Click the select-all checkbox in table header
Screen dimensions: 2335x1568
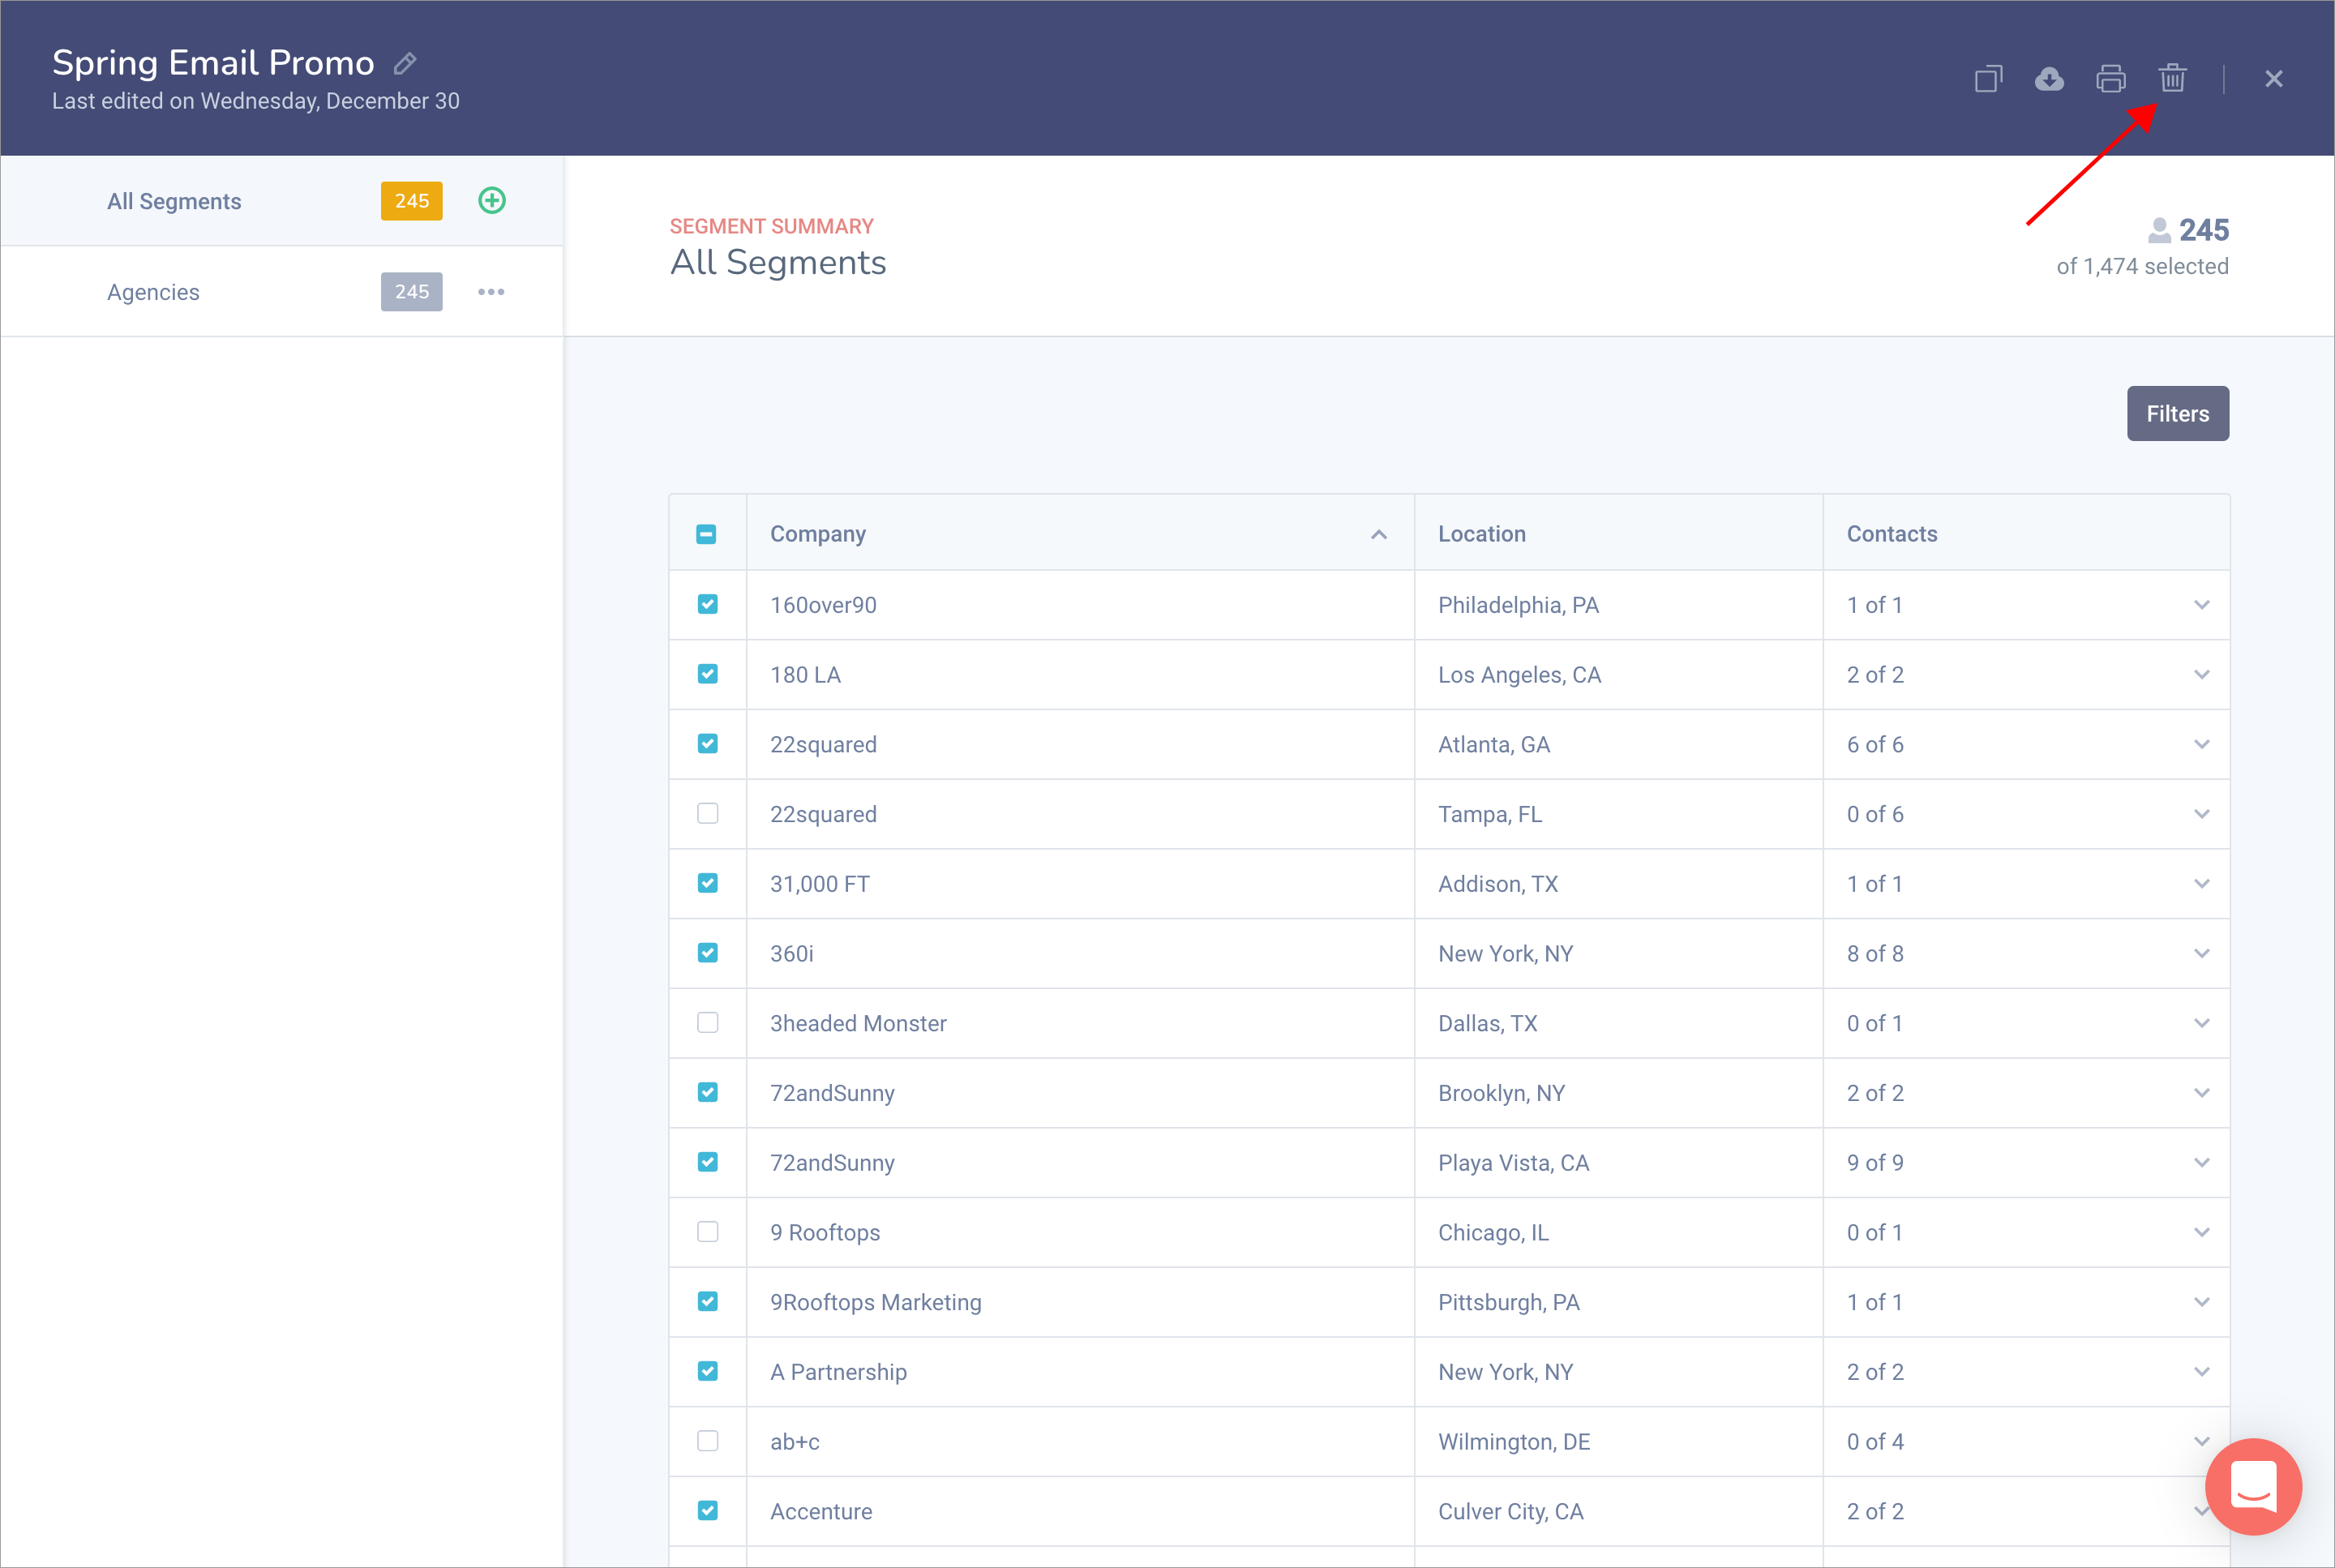pyautogui.click(x=706, y=534)
